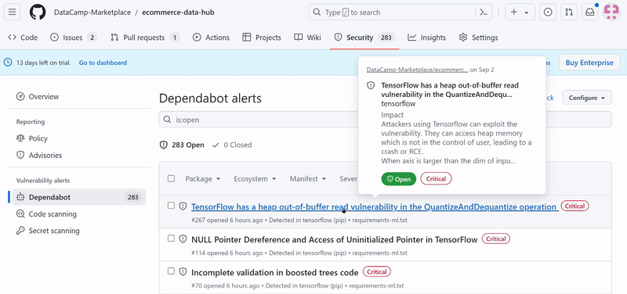Click the popup's DataCamp-Marketplace/ecommerc... repository link
Viewport: 627px width, 294px height.
click(x=418, y=70)
